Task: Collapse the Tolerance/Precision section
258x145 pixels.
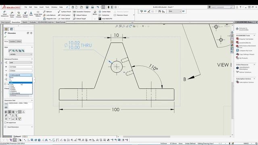Action: point(32,59)
